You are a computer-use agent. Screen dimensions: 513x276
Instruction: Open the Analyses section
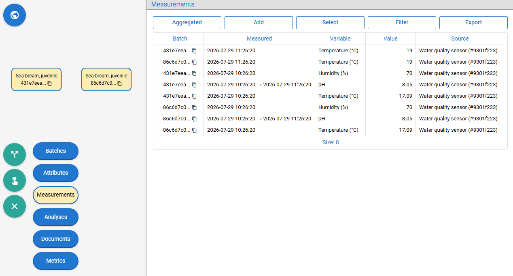[55, 217]
